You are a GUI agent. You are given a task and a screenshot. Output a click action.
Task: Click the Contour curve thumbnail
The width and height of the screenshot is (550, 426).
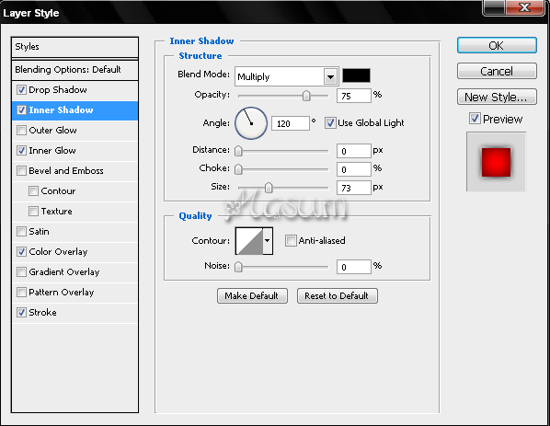249,241
